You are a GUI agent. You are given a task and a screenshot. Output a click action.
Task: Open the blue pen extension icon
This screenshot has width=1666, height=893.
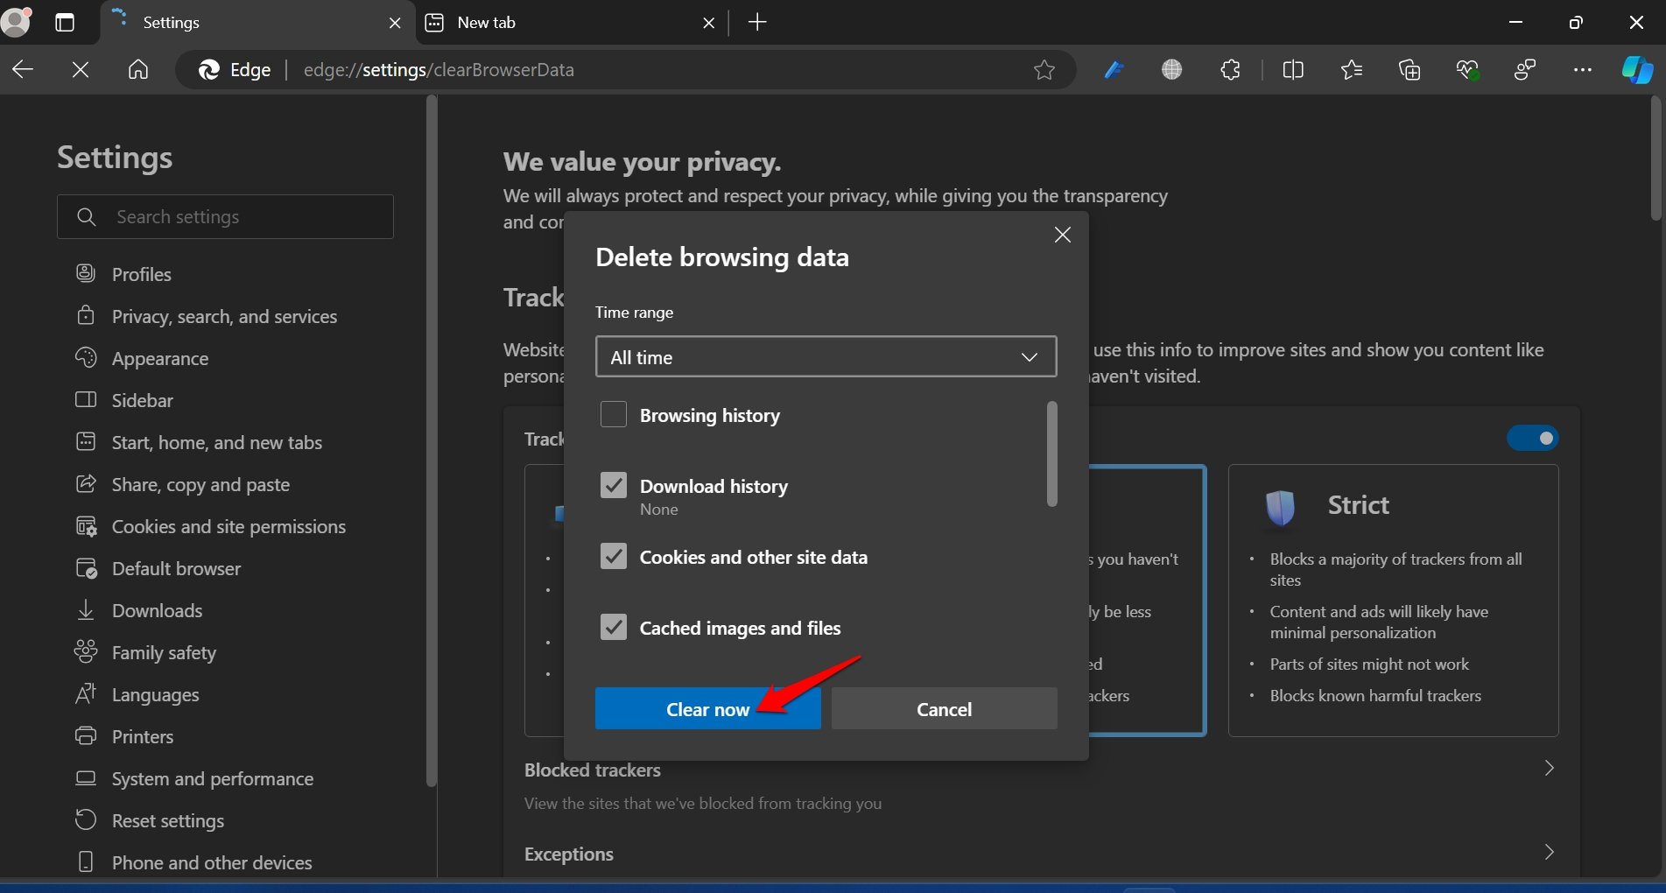[x=1114, y=69]
